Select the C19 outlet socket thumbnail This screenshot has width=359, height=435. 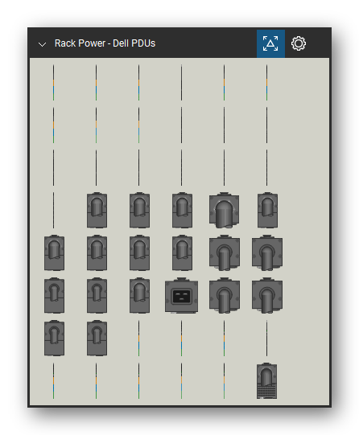click(182, 295)
